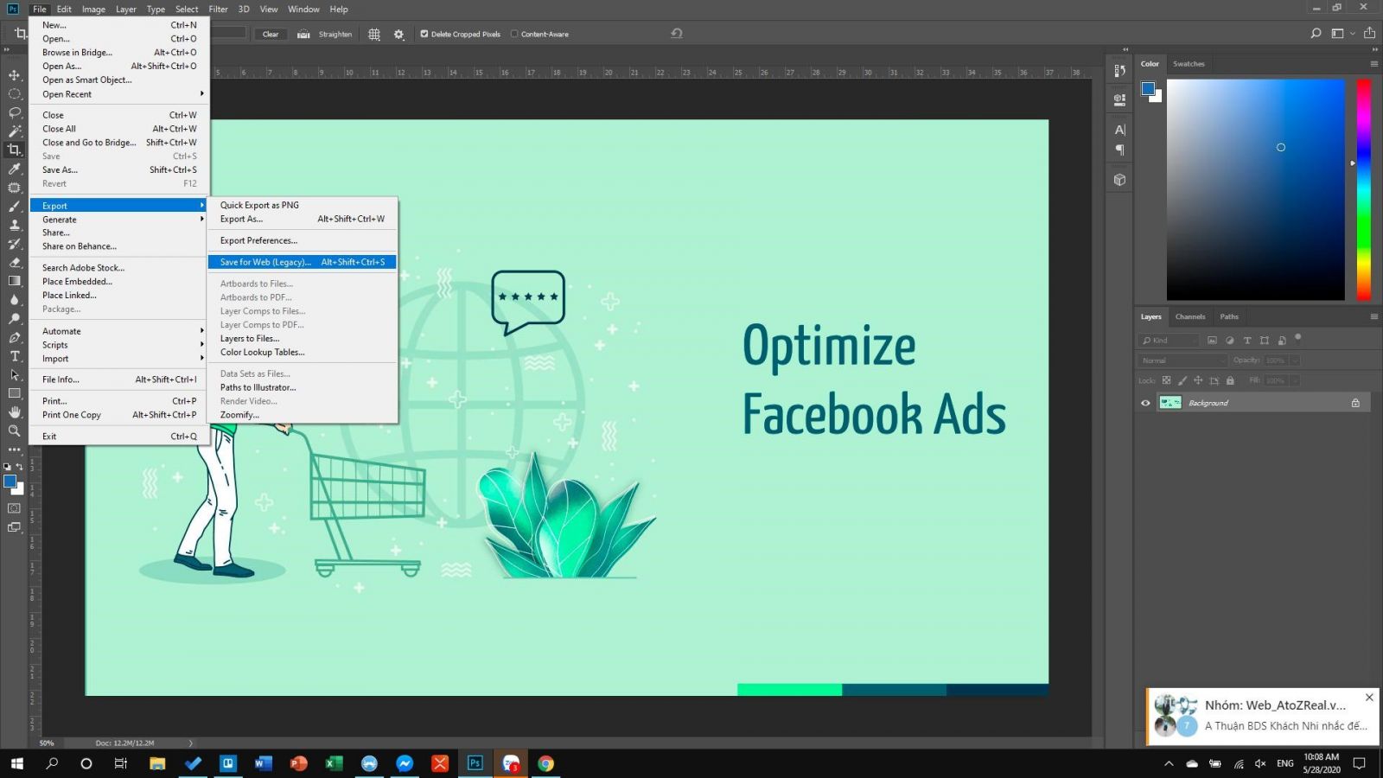Select the Eraser tool
The height and width of the screenshot is (778, 1383).
(14, 262)
